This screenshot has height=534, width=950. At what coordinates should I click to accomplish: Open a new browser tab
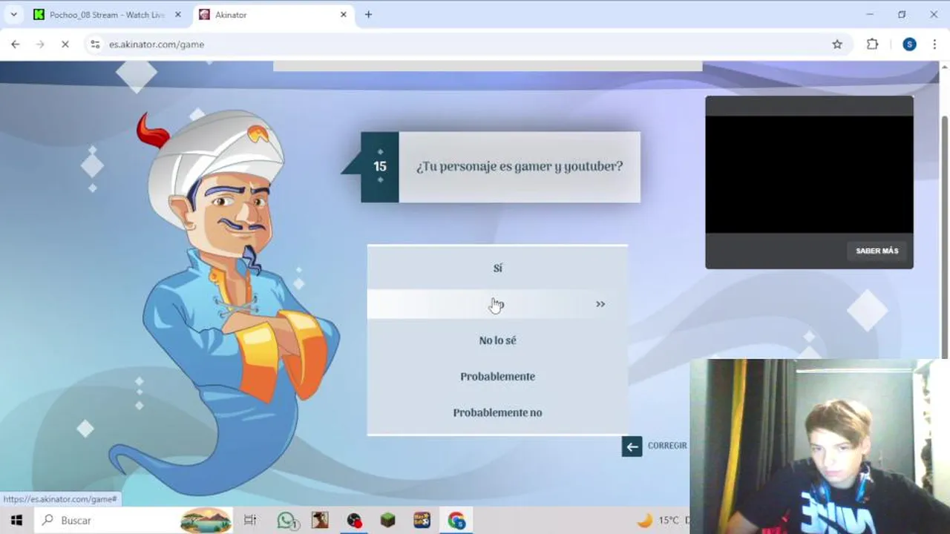368,15
